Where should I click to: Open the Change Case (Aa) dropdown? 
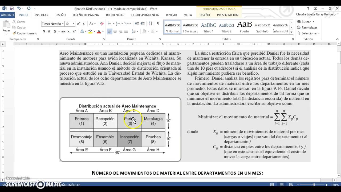point(92,24)
